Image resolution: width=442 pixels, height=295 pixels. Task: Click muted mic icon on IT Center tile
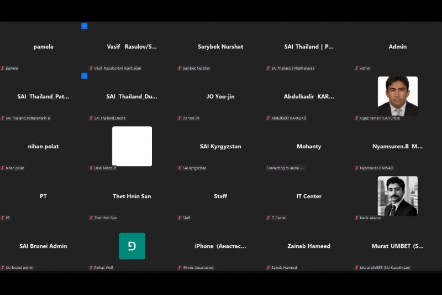pos(268,218)
